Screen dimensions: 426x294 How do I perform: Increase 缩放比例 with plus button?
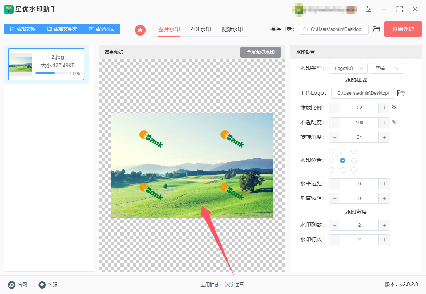pyautogui.click(x=384, y=108)
